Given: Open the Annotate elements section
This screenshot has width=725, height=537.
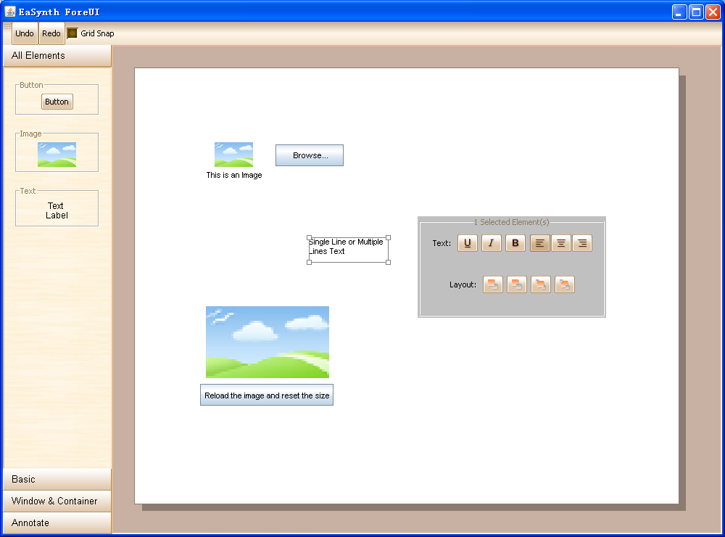Looking at the screenshot, I should pos(57,522).
